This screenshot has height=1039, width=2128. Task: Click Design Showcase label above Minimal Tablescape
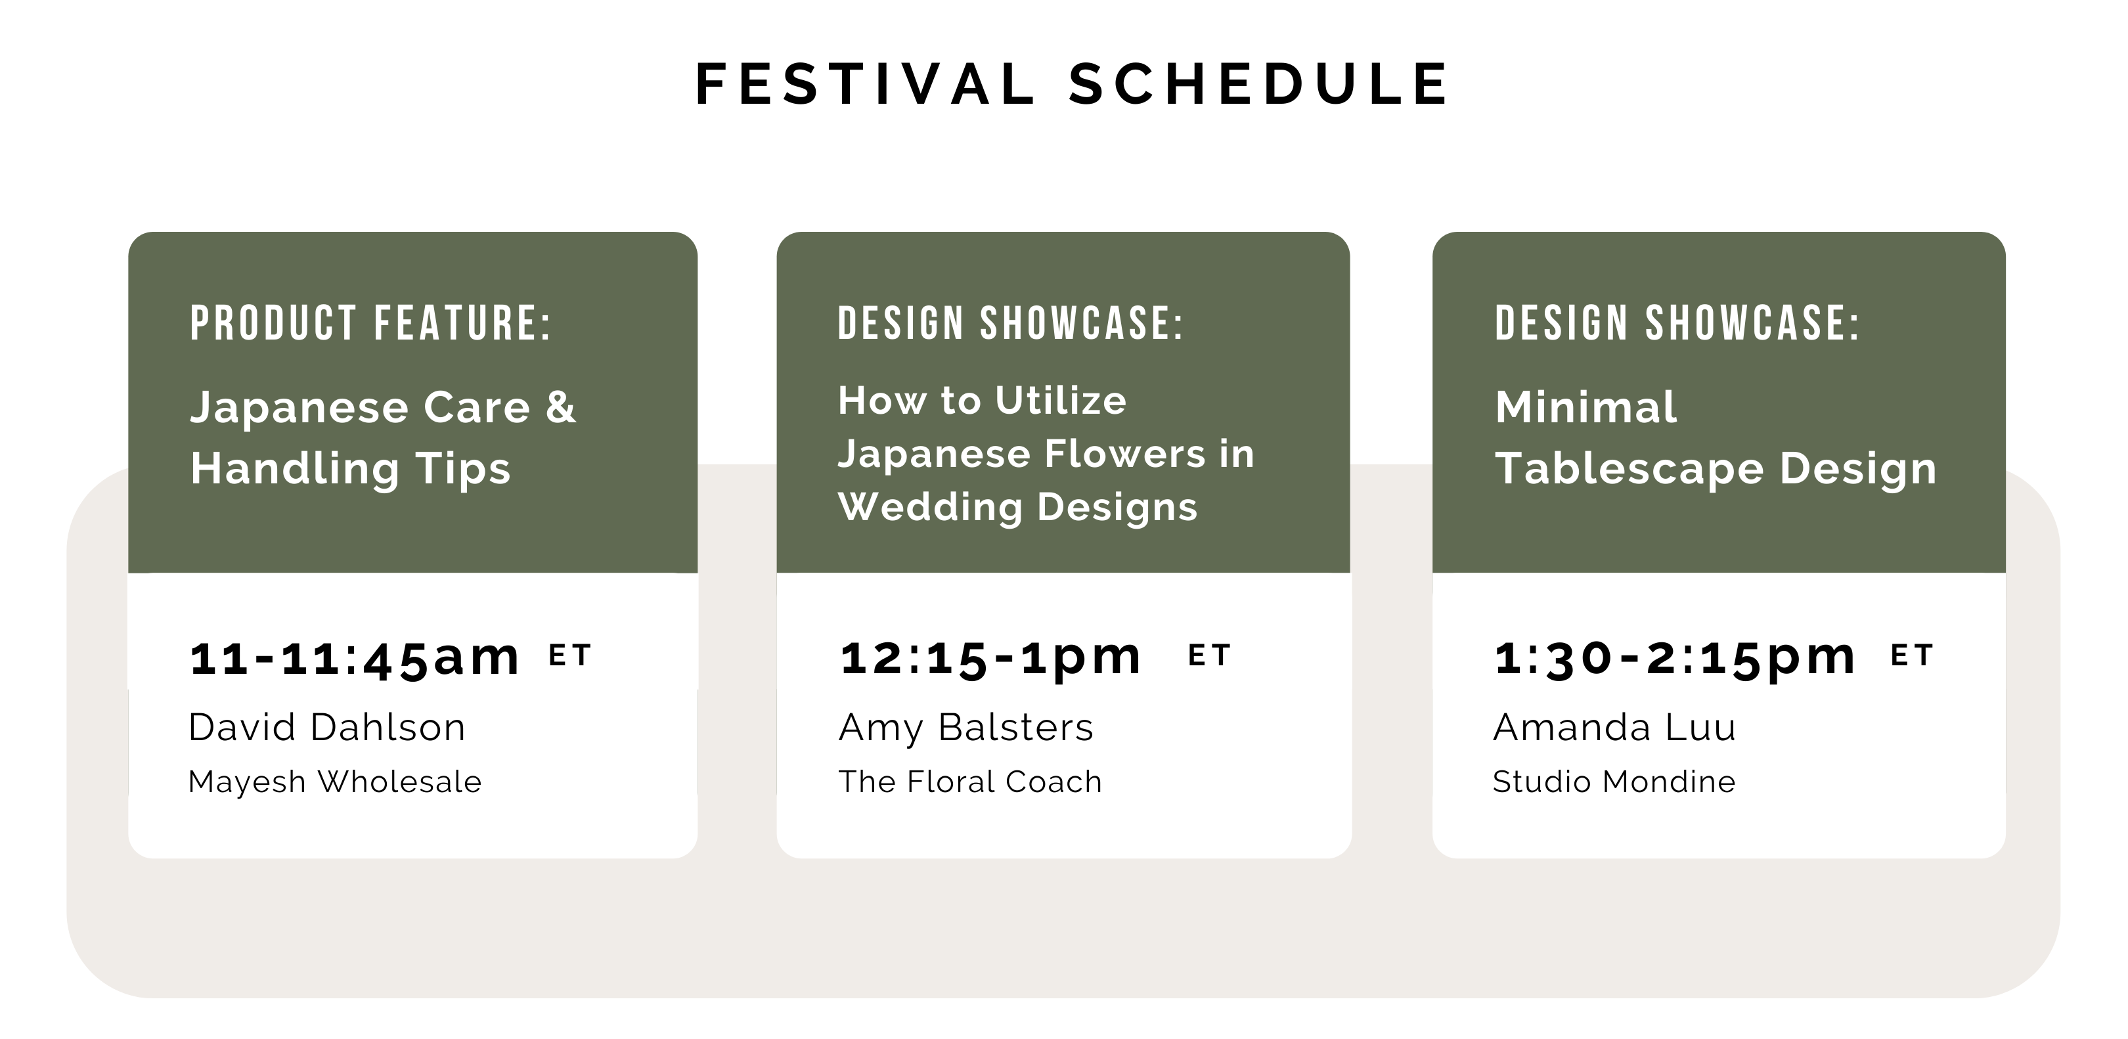[1677, 323]
